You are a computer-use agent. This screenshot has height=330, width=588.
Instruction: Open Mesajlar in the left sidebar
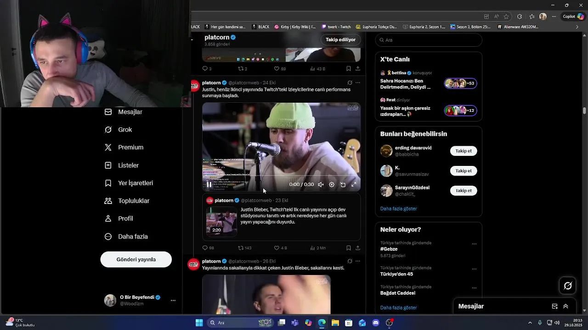pyautogui.click(x=124, y=112)
